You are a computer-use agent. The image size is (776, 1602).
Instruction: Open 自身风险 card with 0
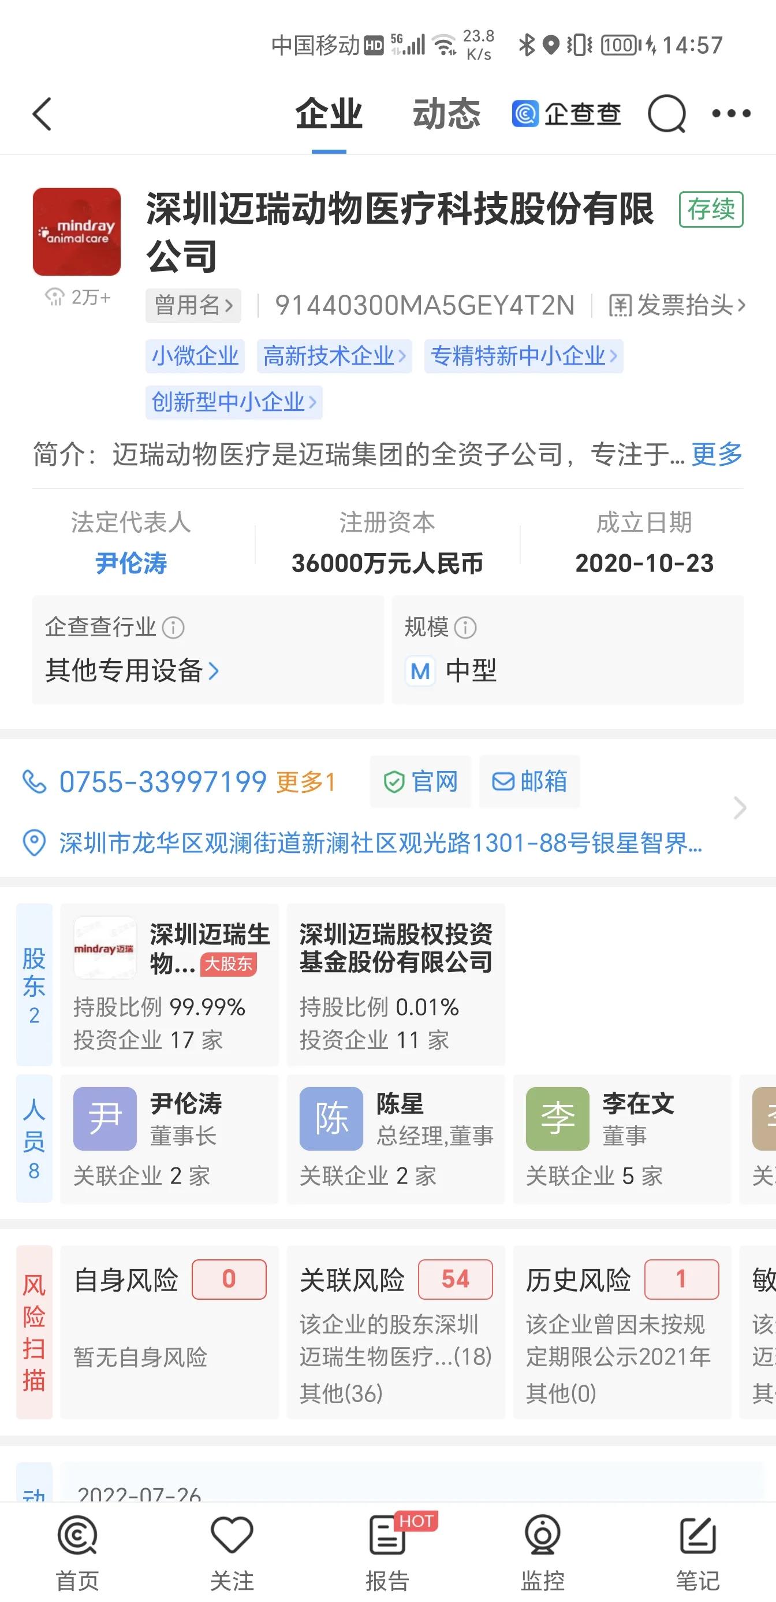(x=170, y=1332)
